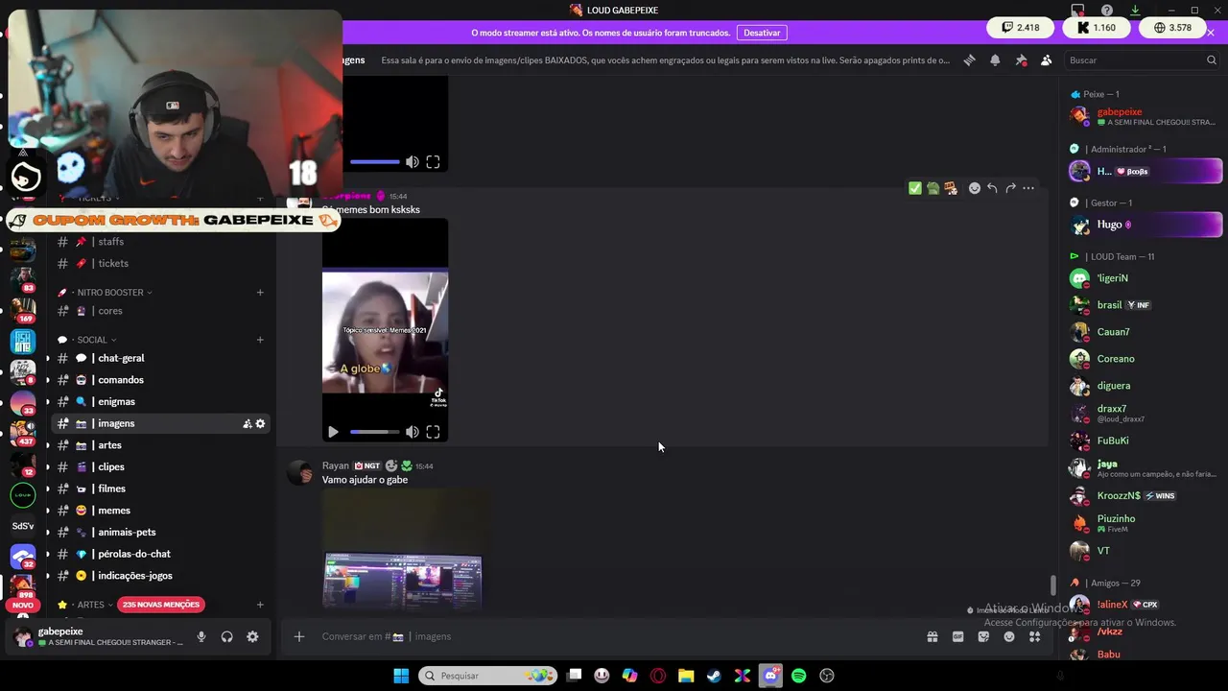The width and height of the screenshot is (1228, 691).
Task: Click the message attach plus button
Action: (x=298, y=636)
